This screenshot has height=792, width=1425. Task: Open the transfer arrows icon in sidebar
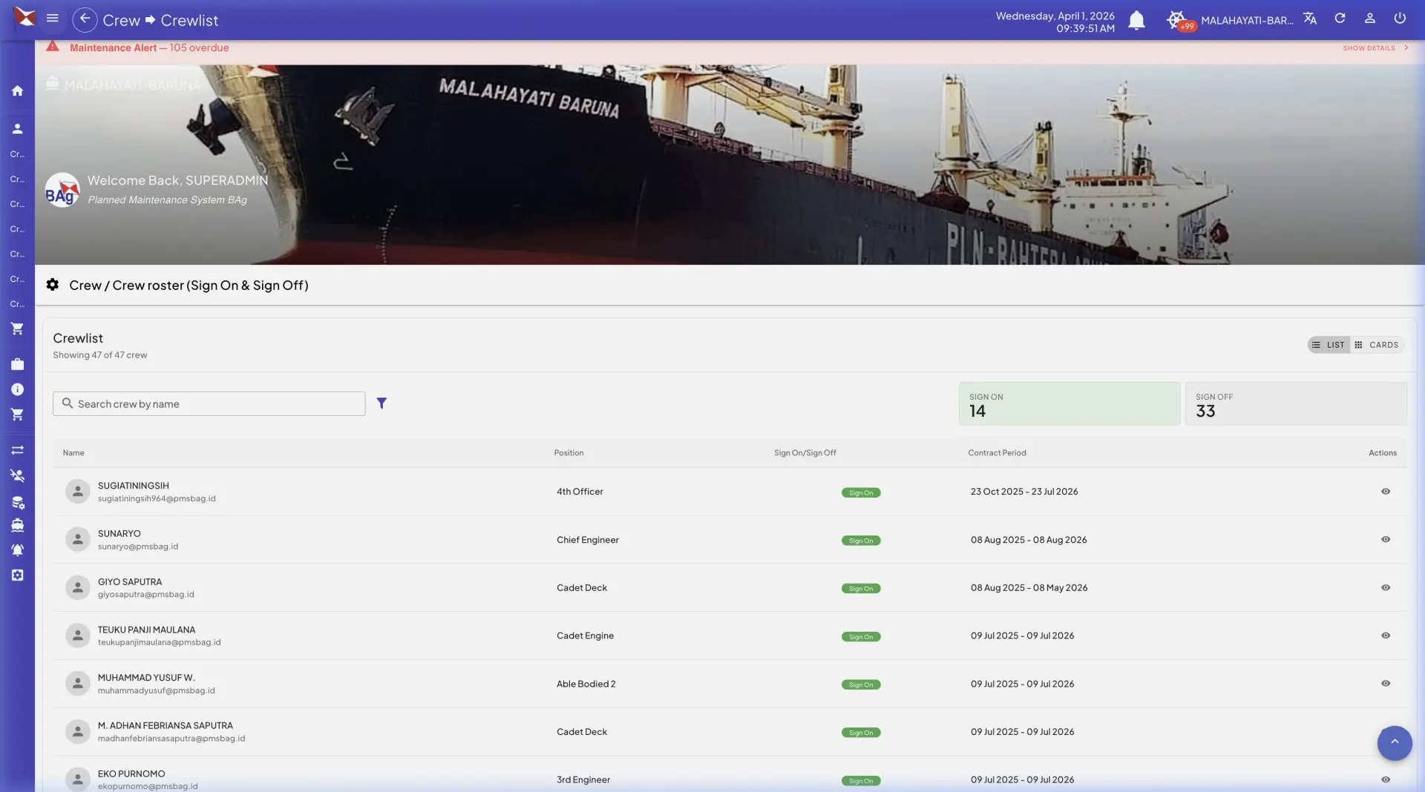[x=17, y=450]
